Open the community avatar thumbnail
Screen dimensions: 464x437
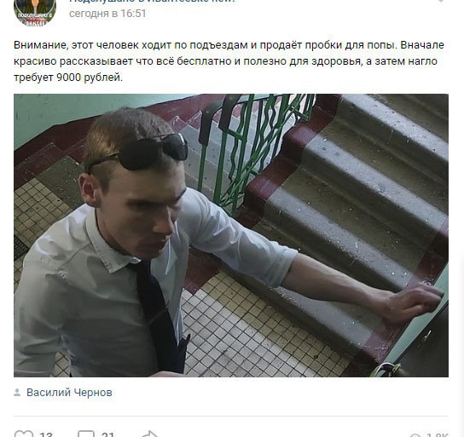35,13
